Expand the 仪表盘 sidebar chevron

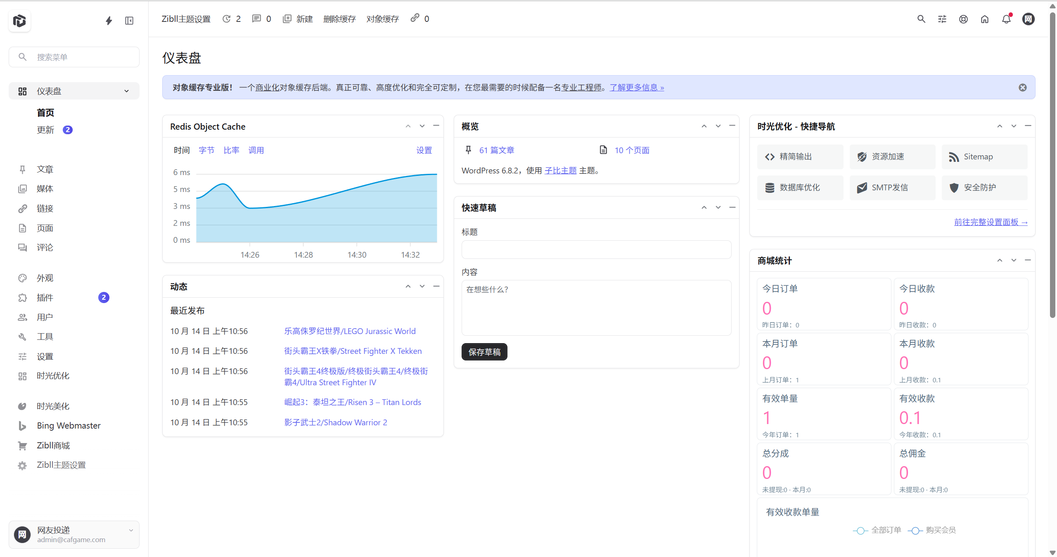point(126,91)
